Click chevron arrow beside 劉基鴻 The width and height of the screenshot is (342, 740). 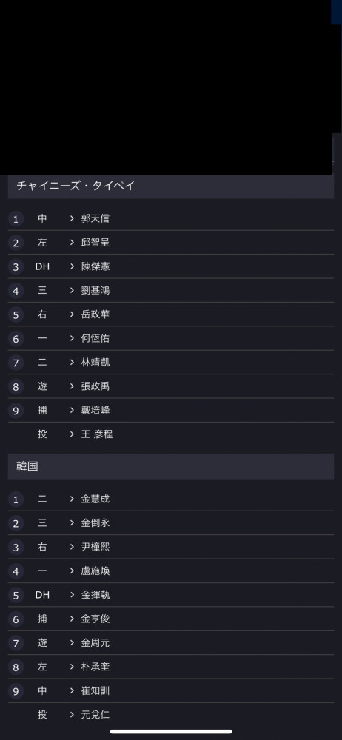tap(73, 290)
